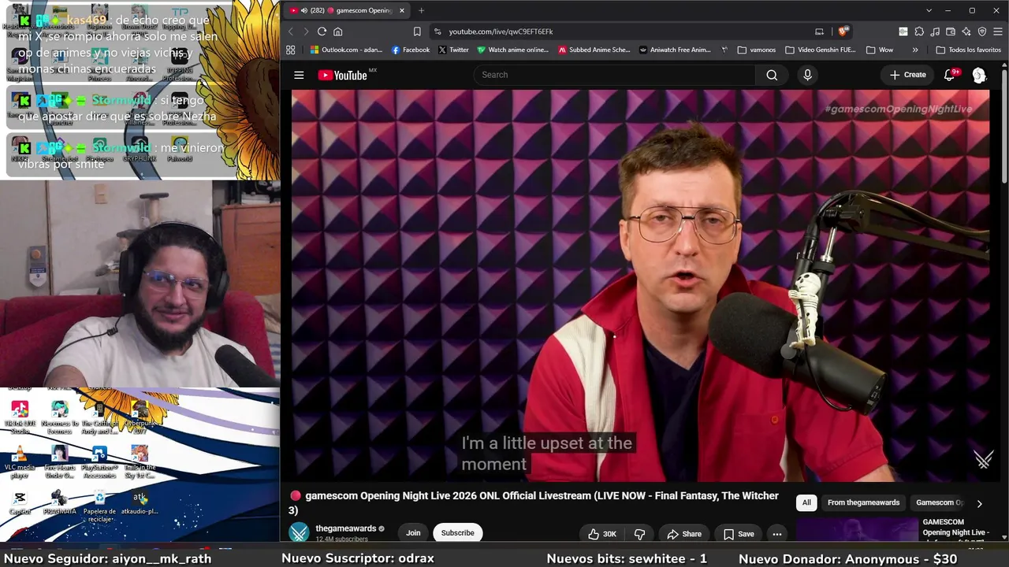The image size is (1009, 567).
Task: Open the browser tab search dropdown
Action: pyautogui.click(x=929, y=10)
